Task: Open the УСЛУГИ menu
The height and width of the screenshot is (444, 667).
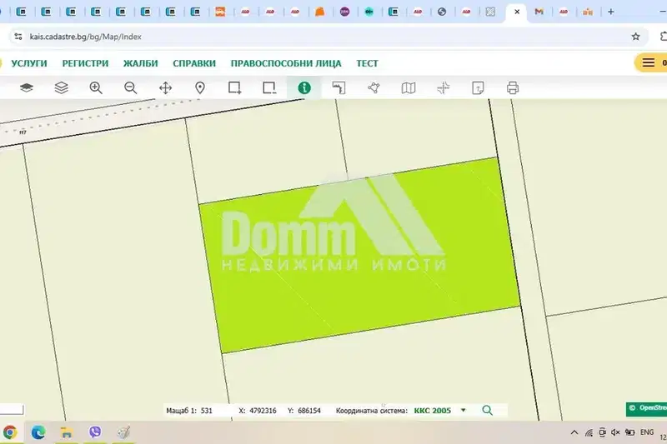Action: (29, 63)
